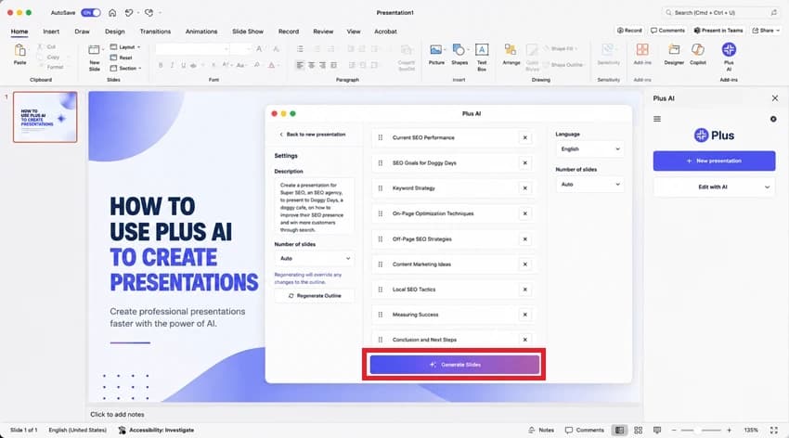This screenshot has height=438, width=789.
Task: Click the fit slide to window icon
Action: coord(773,430)
